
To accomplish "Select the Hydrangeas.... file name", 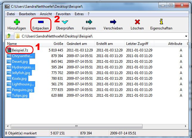I will (23, 67).
